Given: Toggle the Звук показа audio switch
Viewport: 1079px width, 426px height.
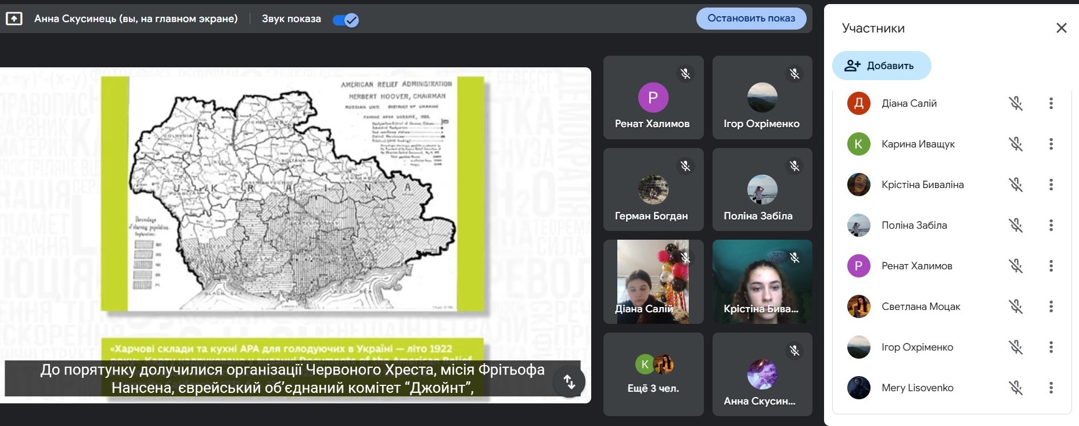Looking at the screenshot, I should [x=346, y=20].
